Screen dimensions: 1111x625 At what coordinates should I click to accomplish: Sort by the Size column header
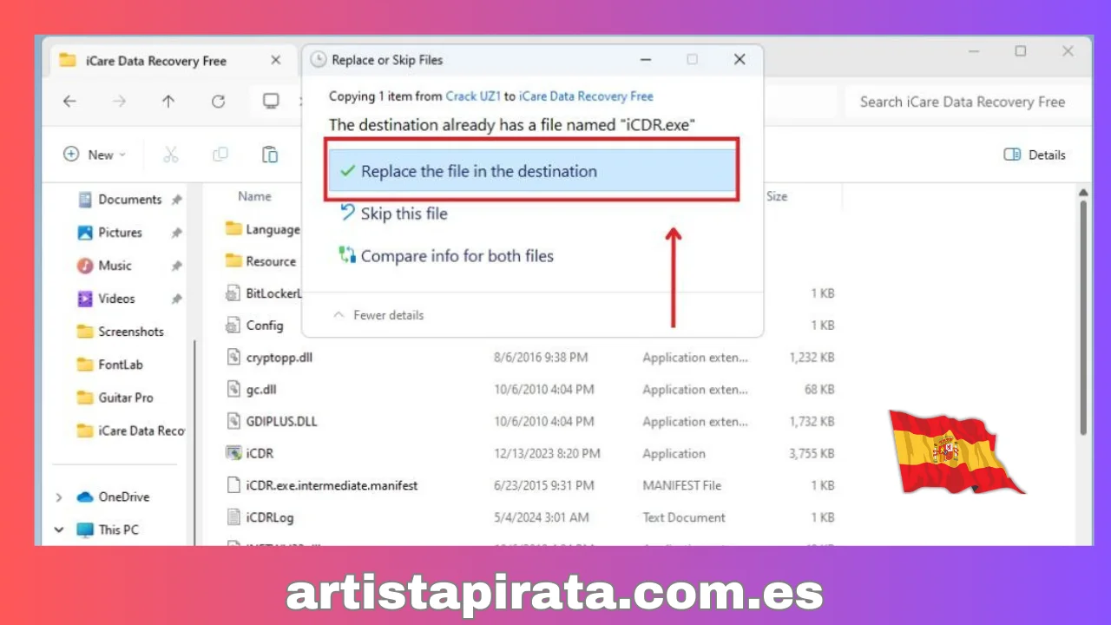coord(777,197)
